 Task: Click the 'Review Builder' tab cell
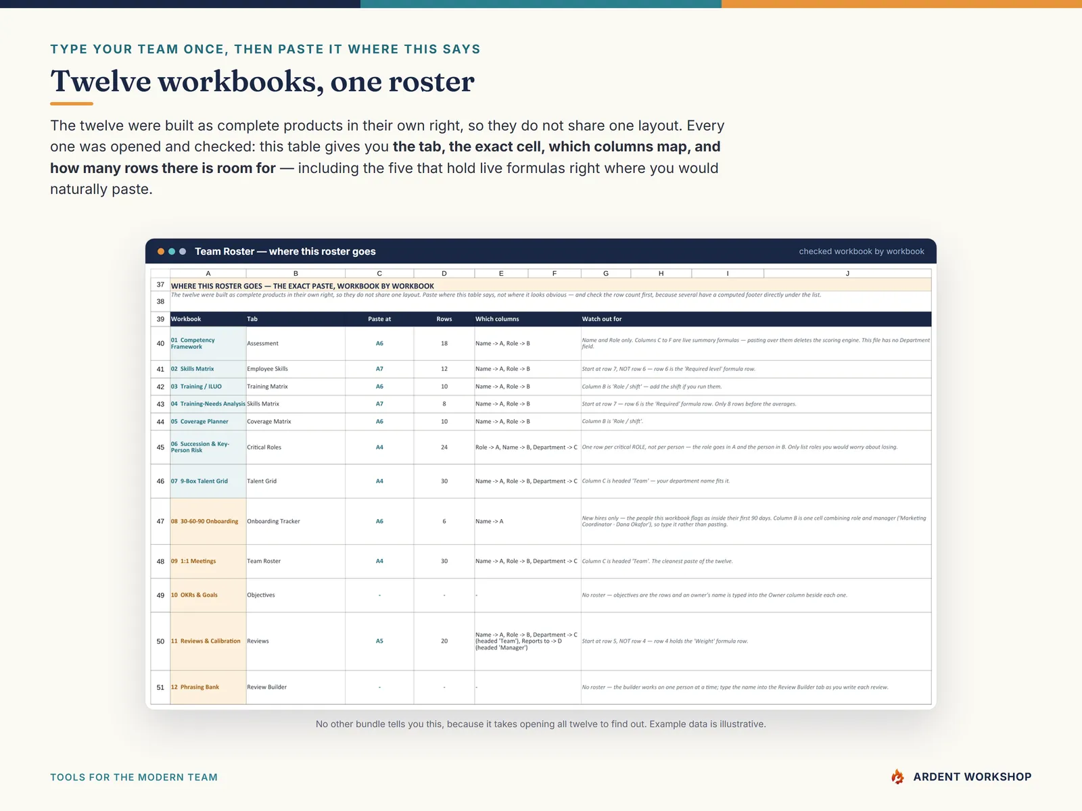(x=296, y=687)
